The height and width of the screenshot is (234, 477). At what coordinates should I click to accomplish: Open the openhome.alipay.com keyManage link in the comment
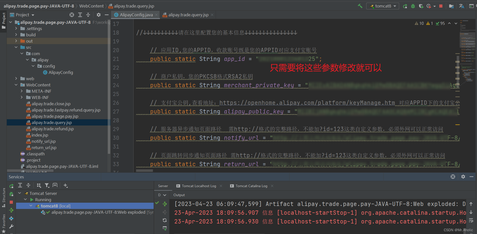307,103
